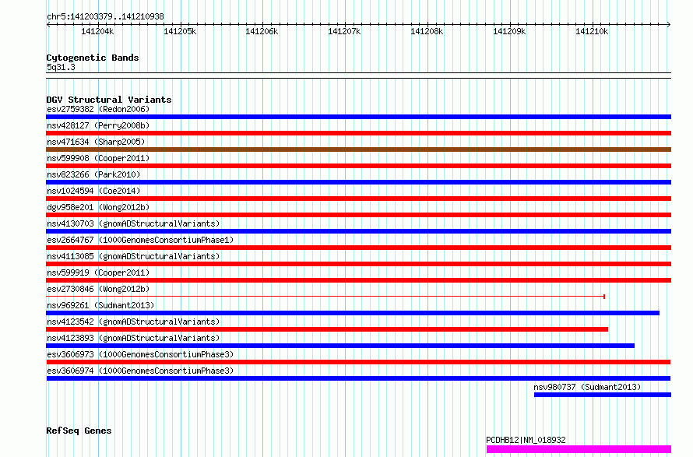
Task: Click the PCDHB12|NM_018932 gene label
Action: pyautogui.click(x=526, y=440)
